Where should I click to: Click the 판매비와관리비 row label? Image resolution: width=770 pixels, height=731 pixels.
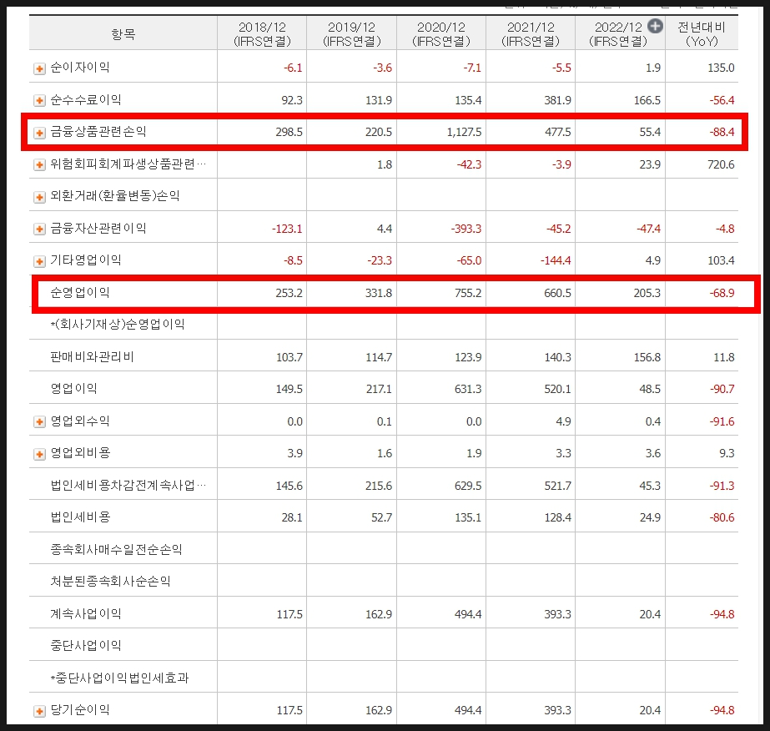pyautogui.click(x=93, y=357)
